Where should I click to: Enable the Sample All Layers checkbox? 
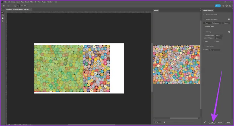click(x=204, y=26)
